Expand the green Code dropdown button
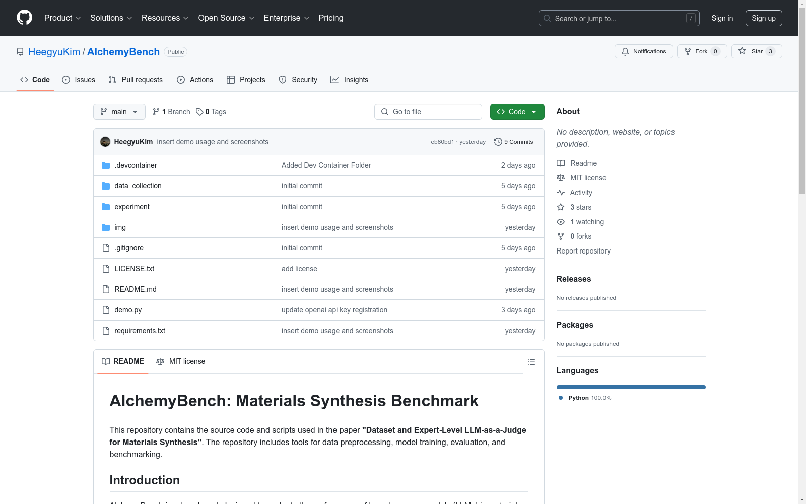806x504 pixels. [517, 112]
